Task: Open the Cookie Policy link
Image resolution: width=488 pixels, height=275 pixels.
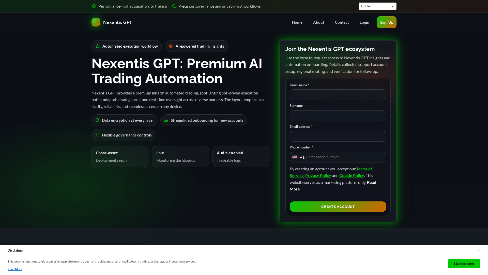Action: click(352, 175)
